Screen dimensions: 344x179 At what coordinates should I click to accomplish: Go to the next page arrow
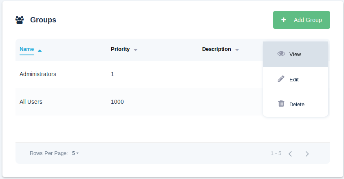307,154
